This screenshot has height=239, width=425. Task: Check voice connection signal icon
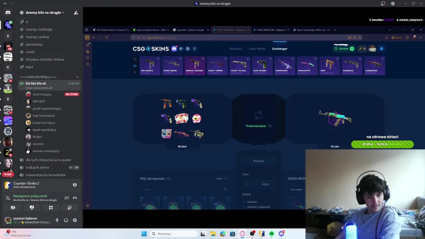pos(8,198)
